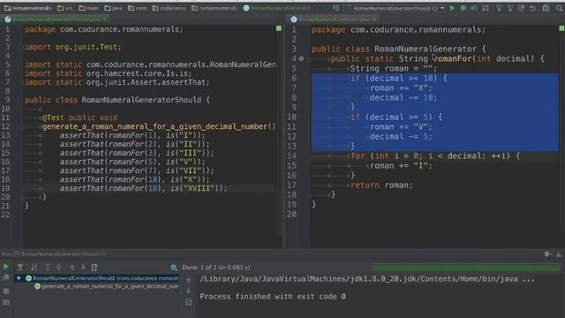This screenshot has height=318, width=565.
Task: Click the VCS update project icon
Action: pos(499,8)
